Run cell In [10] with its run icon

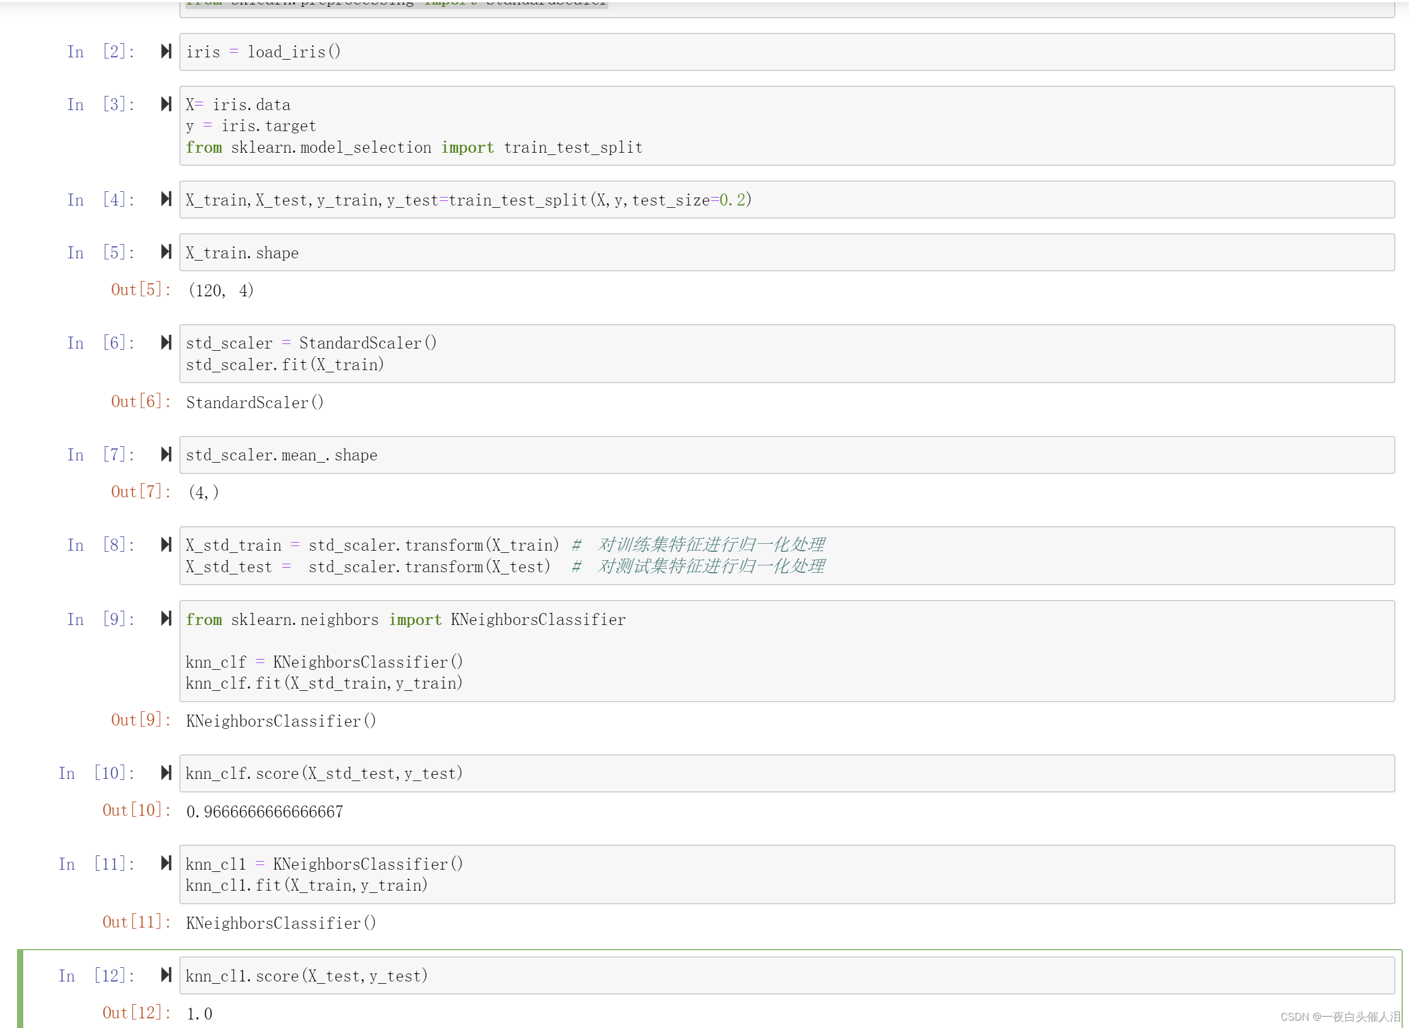[x=166, y=773]
